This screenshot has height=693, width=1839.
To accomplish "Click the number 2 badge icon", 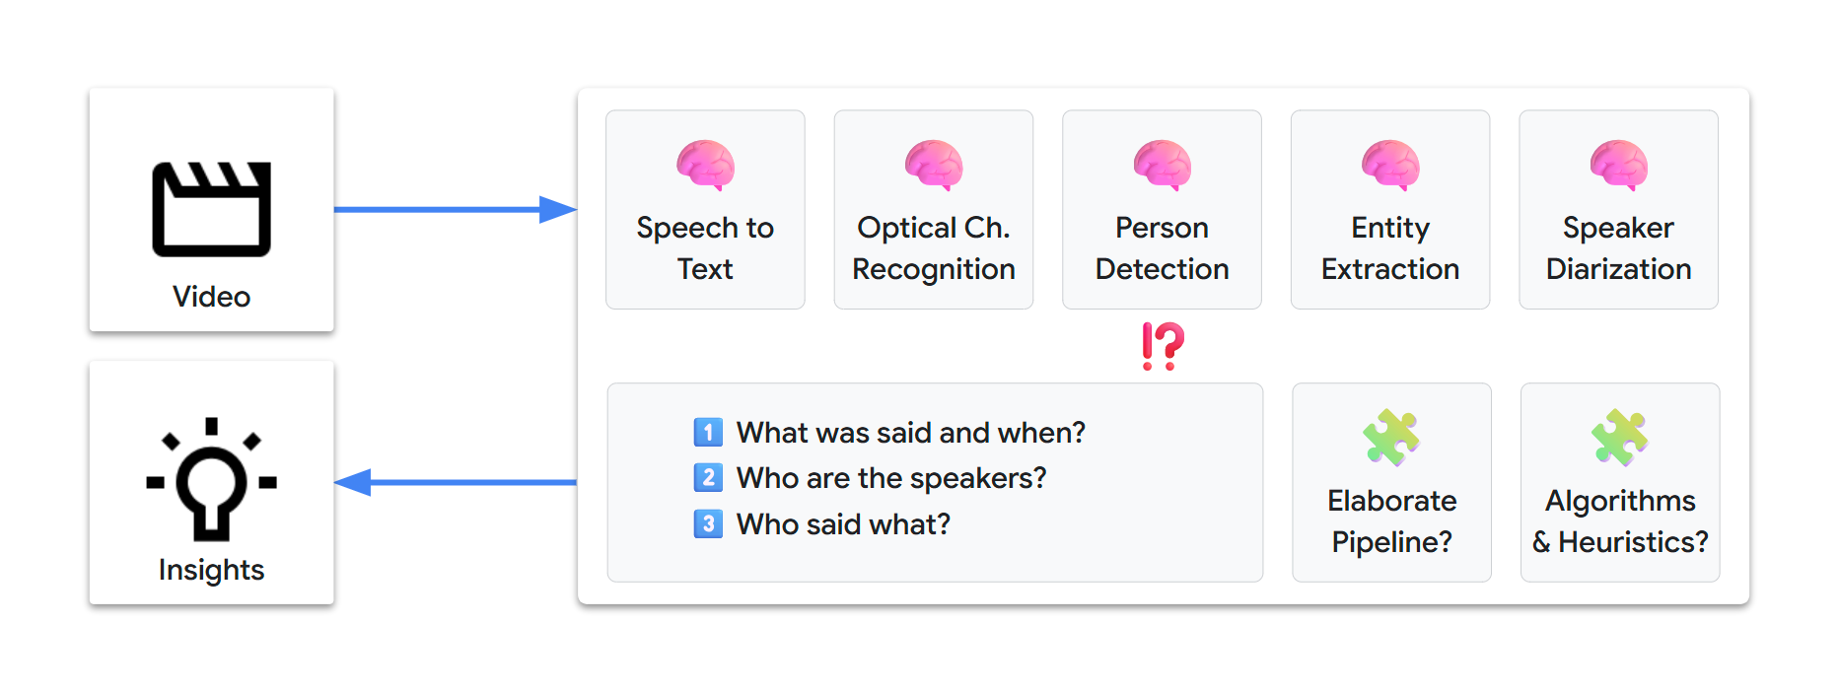I will point(708,478).
